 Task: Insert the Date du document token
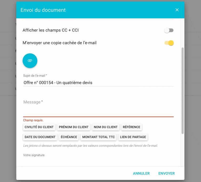40,137
